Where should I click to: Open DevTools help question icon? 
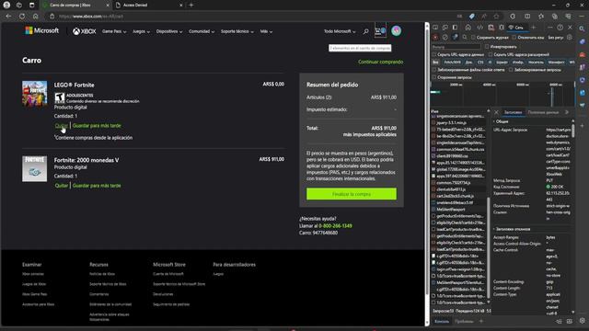click(x=560, y=28)
